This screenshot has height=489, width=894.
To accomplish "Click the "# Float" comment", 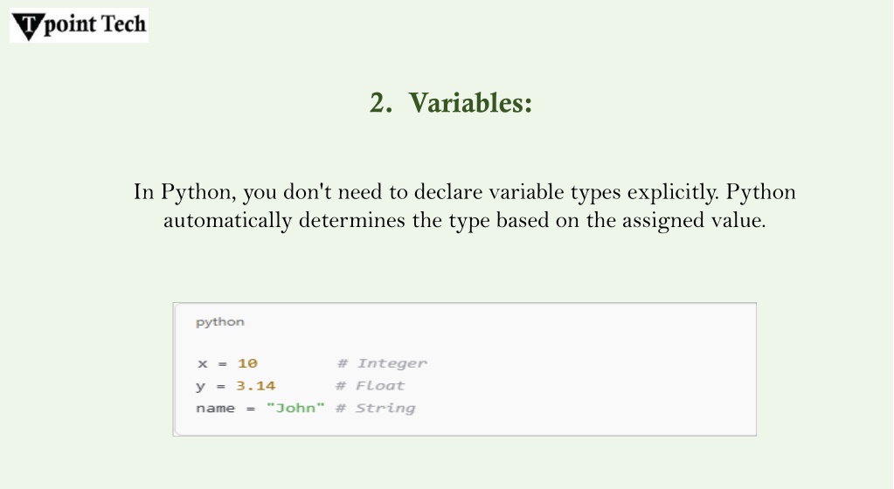I will coord(370,386).
